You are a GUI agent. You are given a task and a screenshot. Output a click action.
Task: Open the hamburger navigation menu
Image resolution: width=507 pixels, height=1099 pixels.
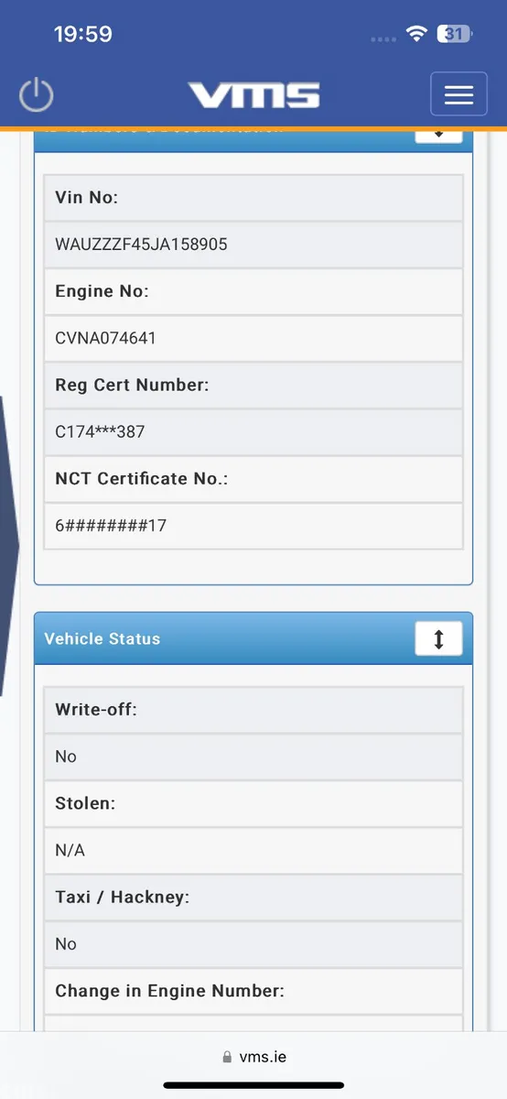(458, 94)
